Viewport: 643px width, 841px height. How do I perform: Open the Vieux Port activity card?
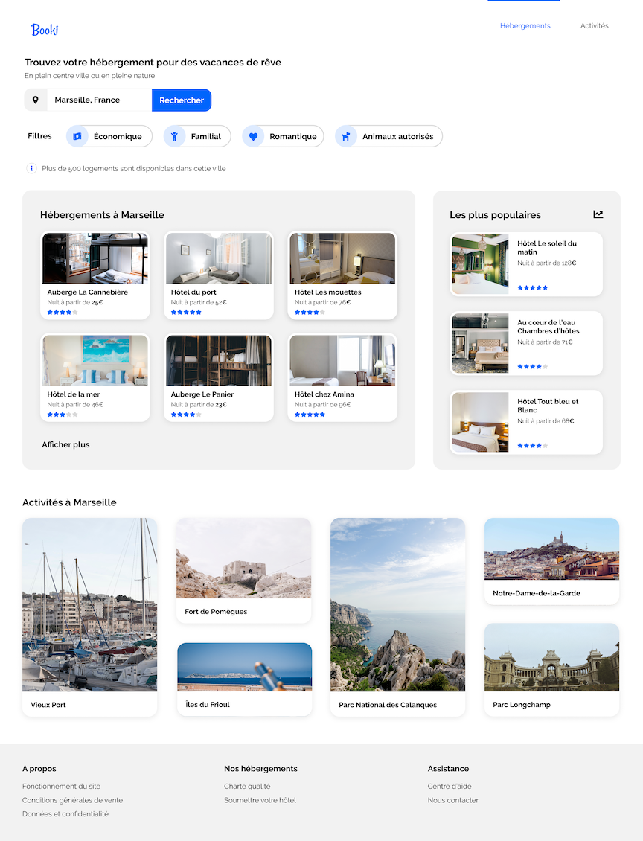click(x=89, y=618)
